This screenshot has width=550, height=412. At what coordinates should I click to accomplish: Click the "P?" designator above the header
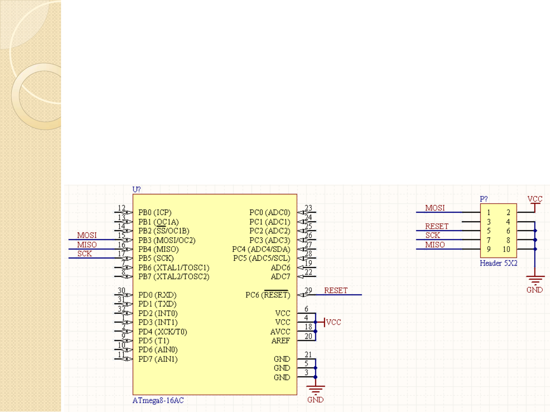pos(484,199)
